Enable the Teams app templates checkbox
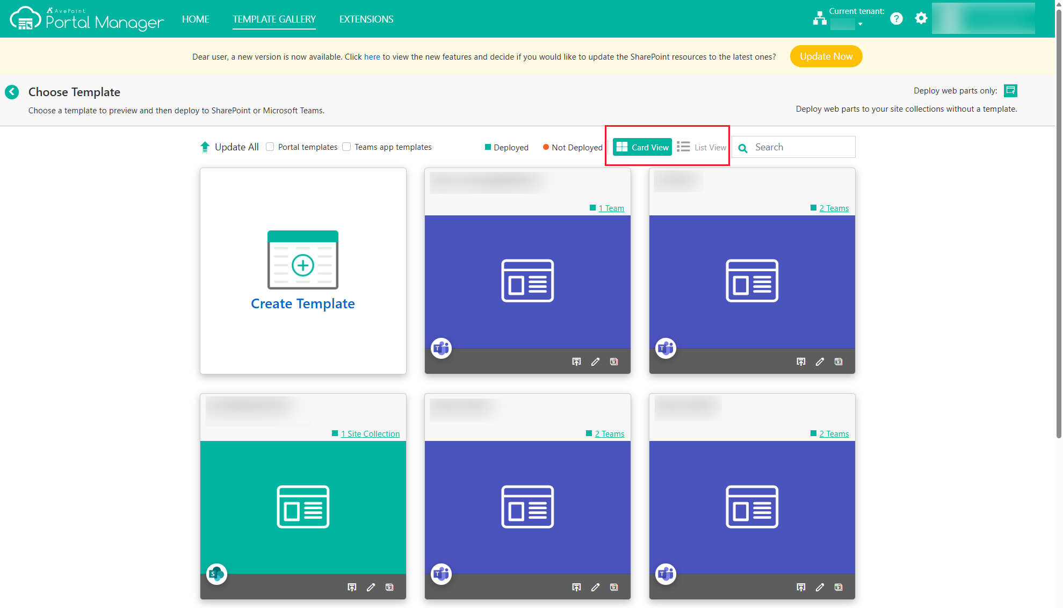Viewport: 1063px width, 608px height. (346, 147)
